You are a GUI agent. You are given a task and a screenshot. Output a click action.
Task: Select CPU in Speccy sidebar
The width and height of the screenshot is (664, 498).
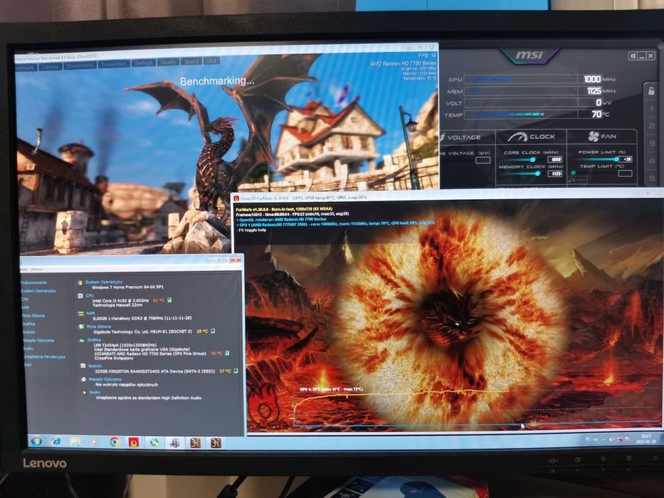coord(25,300)
